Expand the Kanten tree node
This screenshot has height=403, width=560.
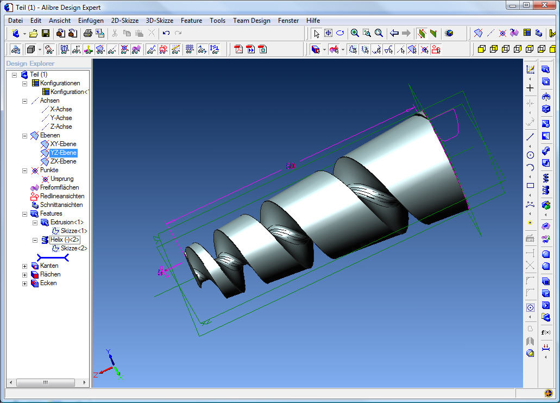pyautogui.click(x=24, y=266)
